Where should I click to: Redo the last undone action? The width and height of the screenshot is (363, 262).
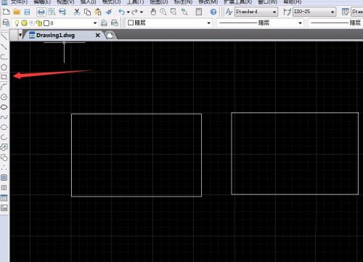tap(134, 12)
